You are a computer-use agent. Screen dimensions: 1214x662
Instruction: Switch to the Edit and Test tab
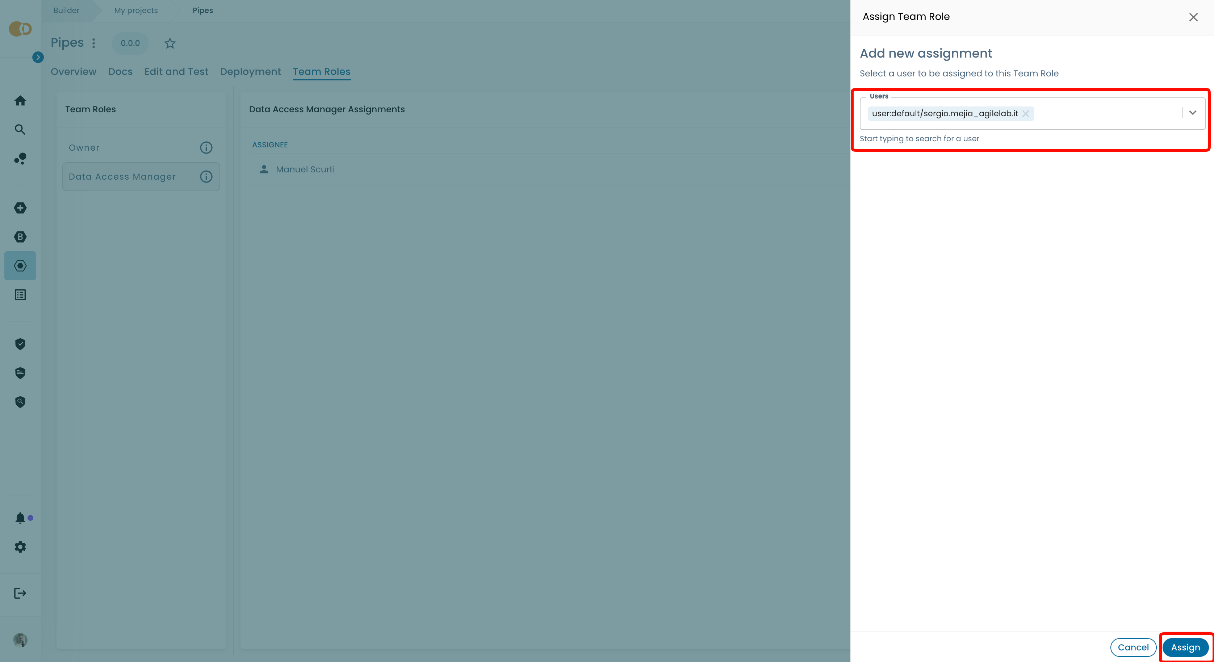point(176,72)
